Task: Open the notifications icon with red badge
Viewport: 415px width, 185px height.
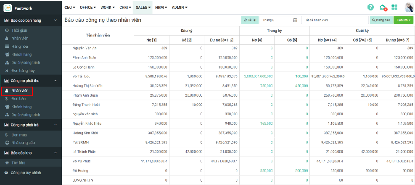Action: (383, 8)
